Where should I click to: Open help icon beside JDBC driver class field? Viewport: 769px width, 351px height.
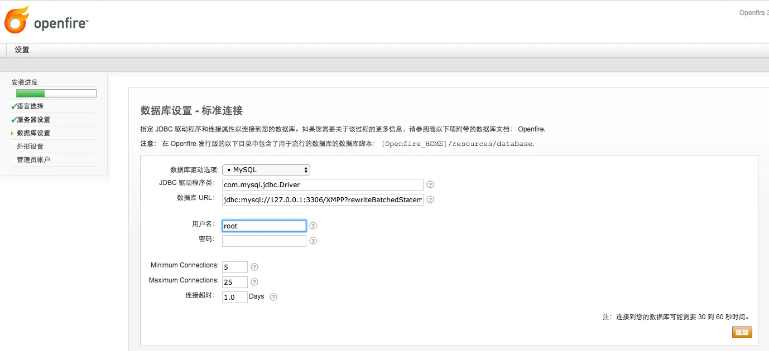tap(430, 185)
